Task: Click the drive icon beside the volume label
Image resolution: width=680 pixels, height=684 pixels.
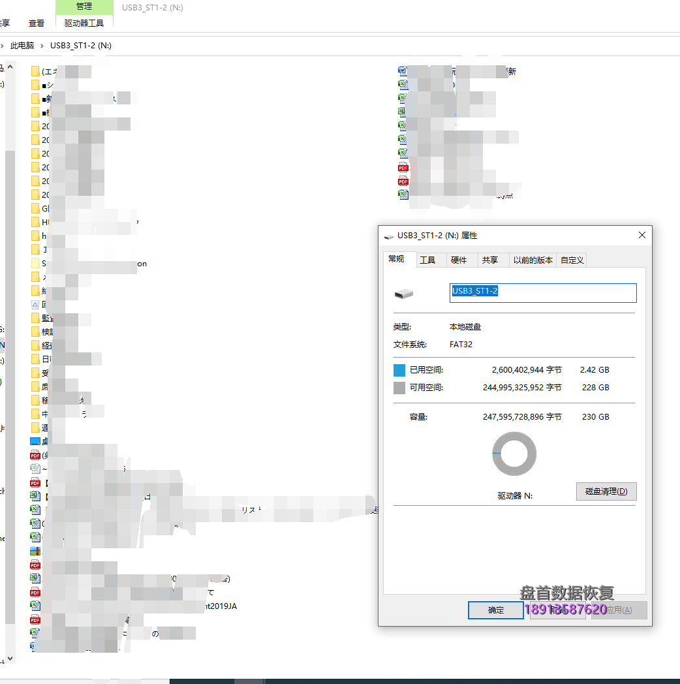Action: click(x=403, y=294)
